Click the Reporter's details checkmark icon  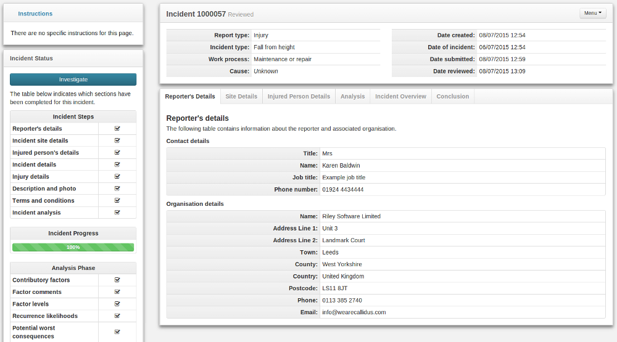pyautogui.click(x=117, y=129)
